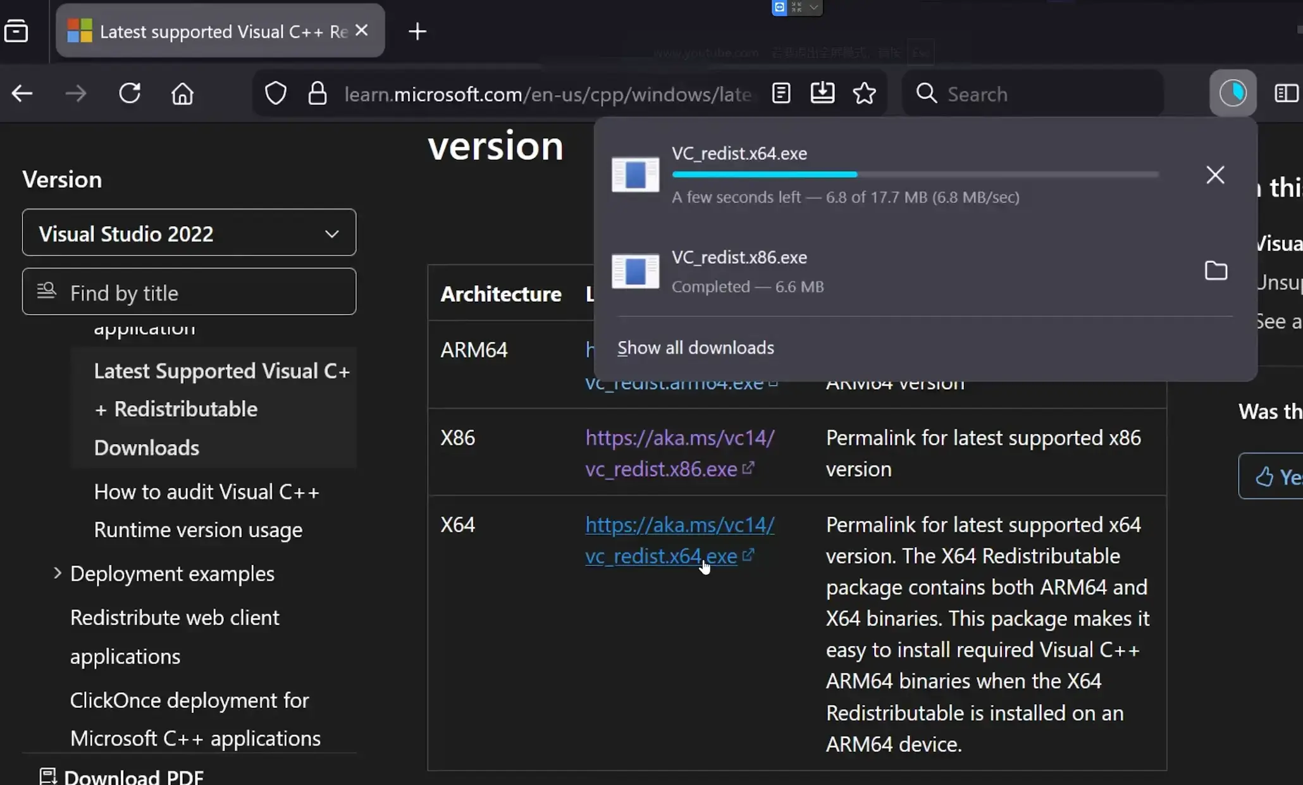Go back to the previous page
Viewport: 1303px width, 785px height.
click(x=22, y=94)
